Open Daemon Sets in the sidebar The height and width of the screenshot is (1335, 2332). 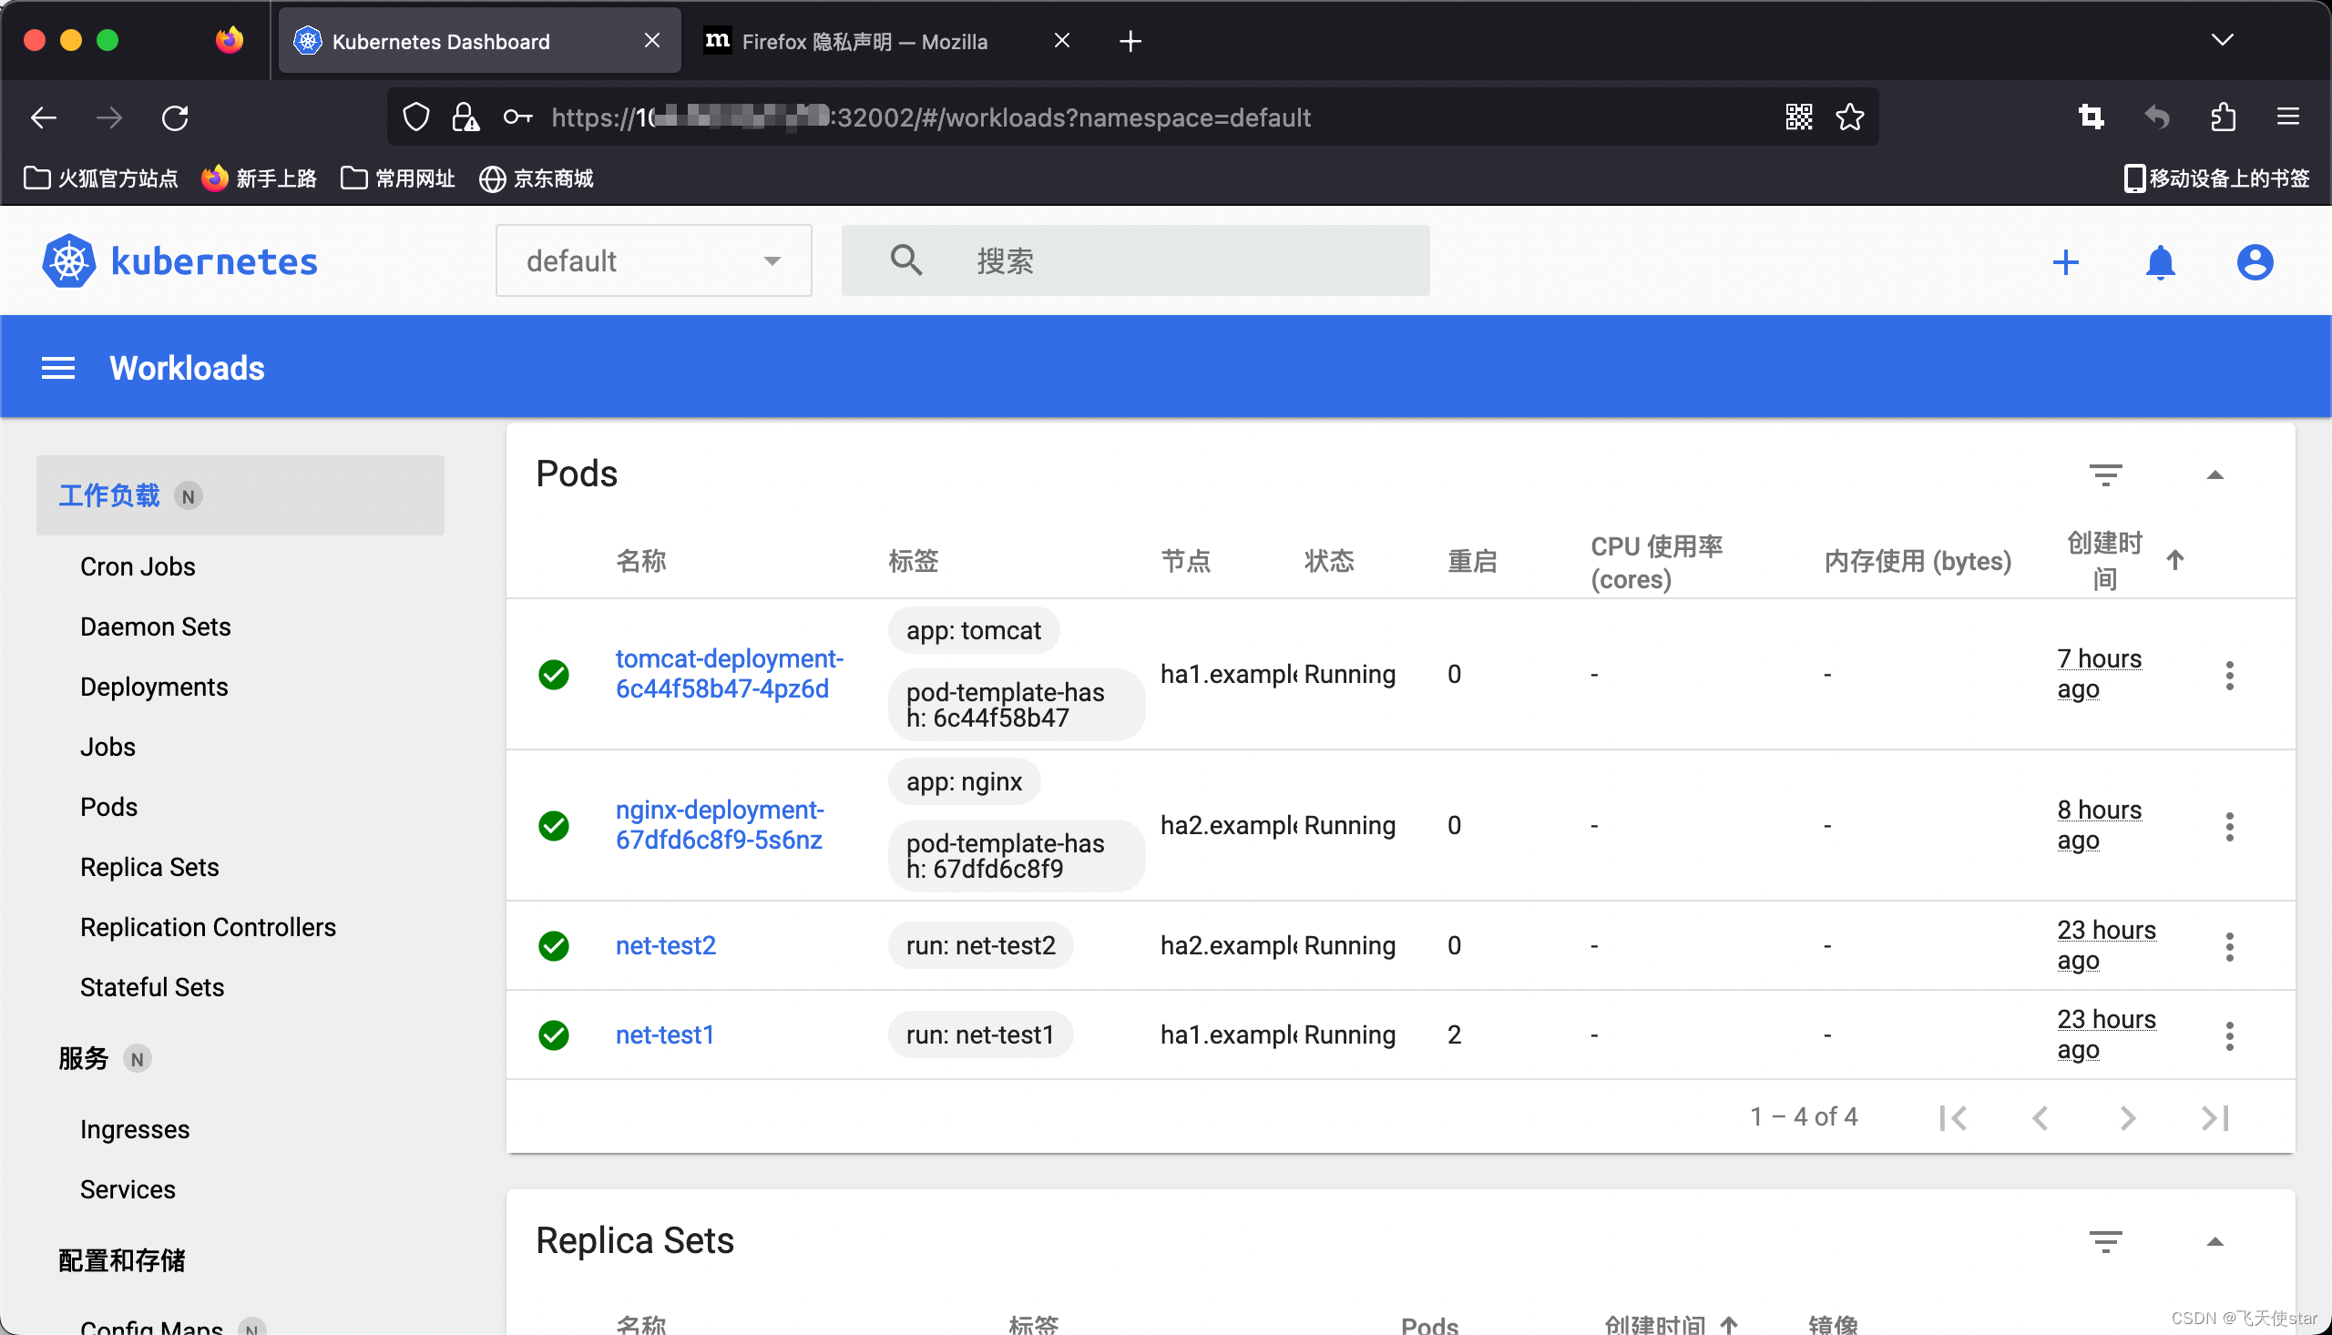155,627
